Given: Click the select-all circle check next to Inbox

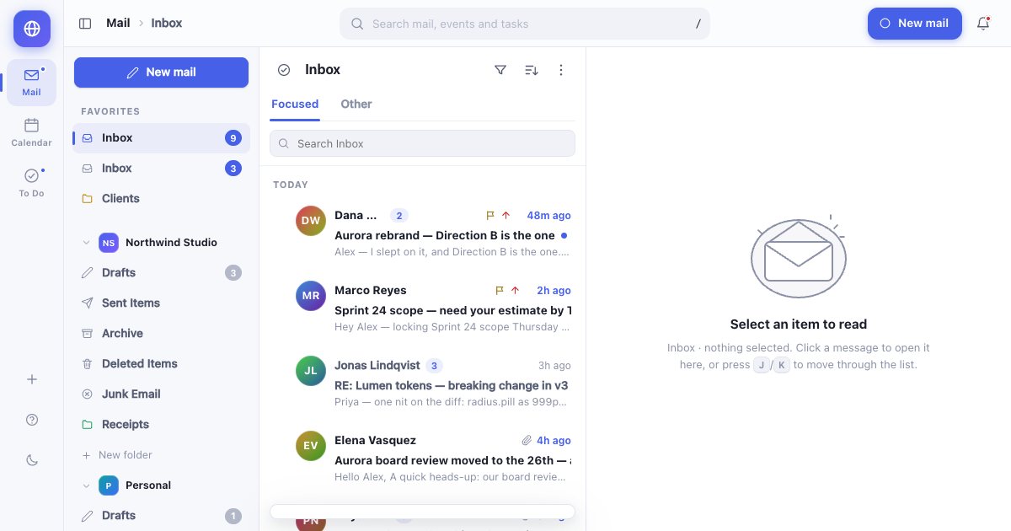Looking at the screenshot, I should click(284, 70).
